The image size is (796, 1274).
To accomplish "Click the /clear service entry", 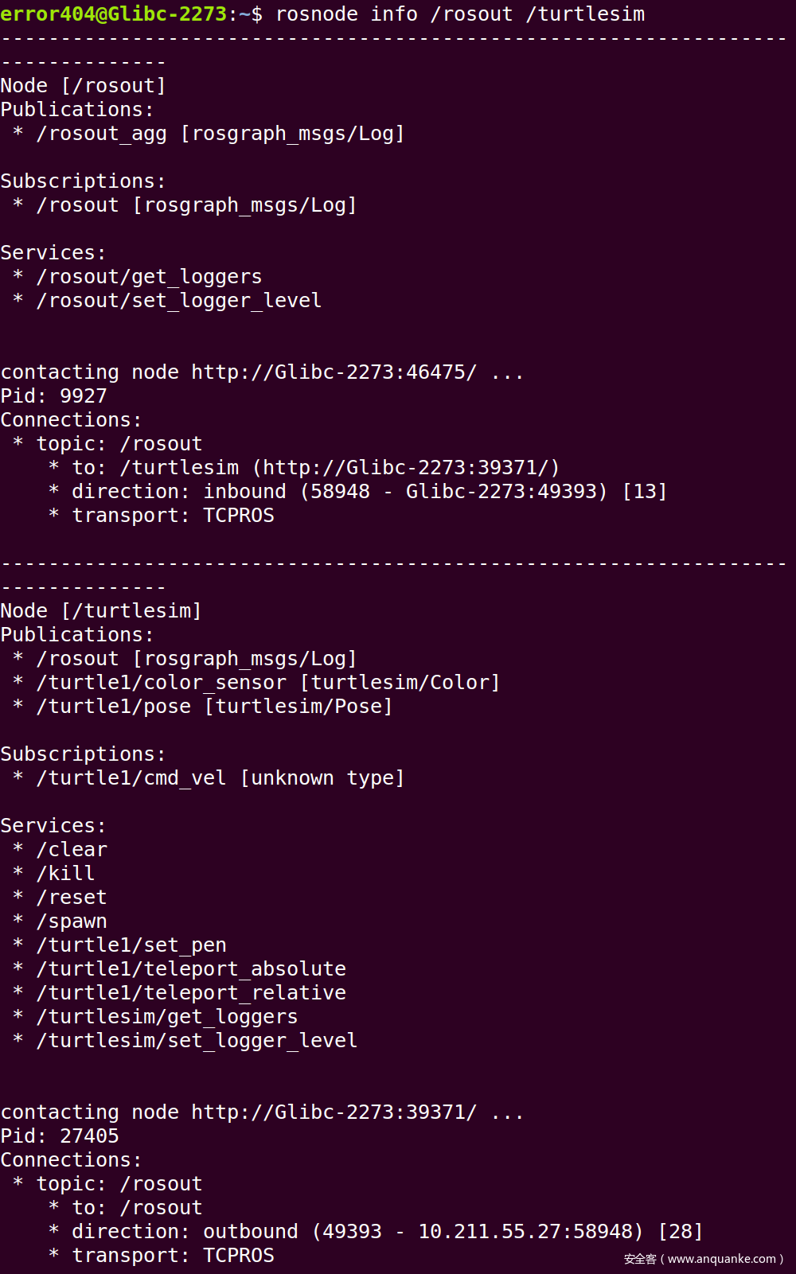I will pyautogui.click(x=72, y=850).
